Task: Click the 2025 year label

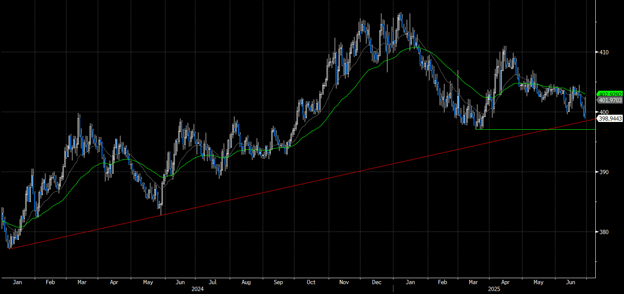Action: pyautogui.click(x=494, y=289)
